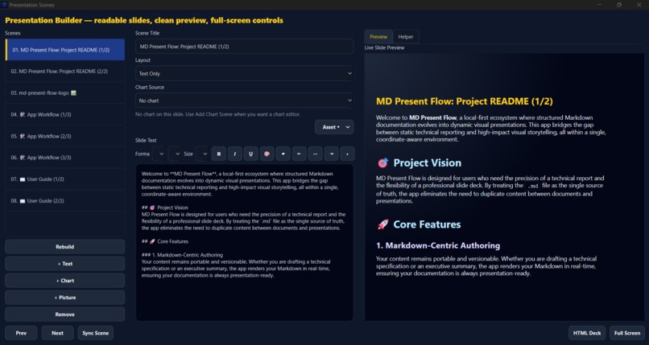Select scene 03 md-present-flow-logo picture icon
This screenshot has height=345, width=649.
point(73,93)
